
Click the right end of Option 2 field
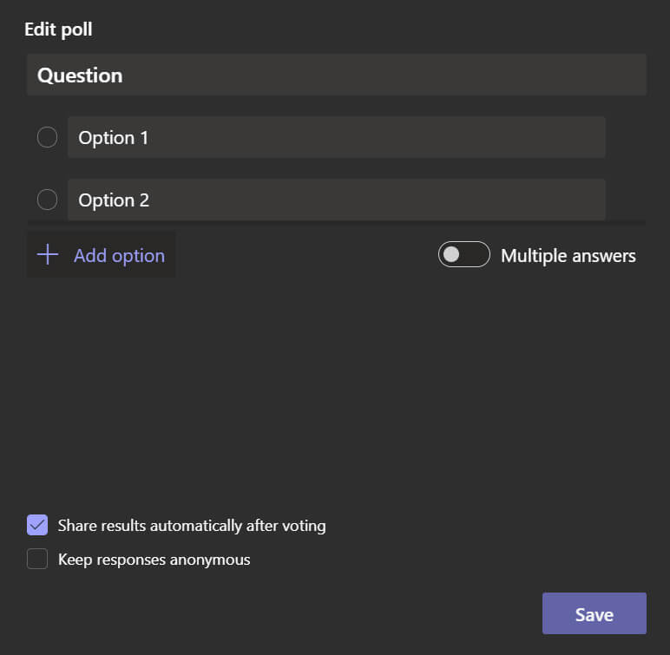[x=581, y=200]
